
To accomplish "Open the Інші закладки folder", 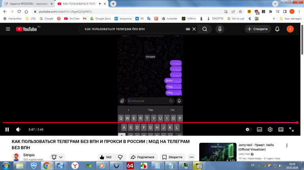I will (x=291, y=19).
